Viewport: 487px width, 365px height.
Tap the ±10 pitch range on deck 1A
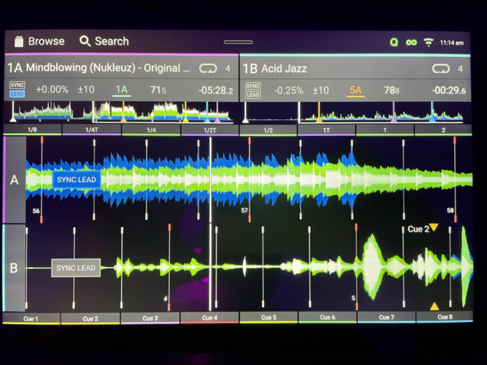(x=86, y=89)
